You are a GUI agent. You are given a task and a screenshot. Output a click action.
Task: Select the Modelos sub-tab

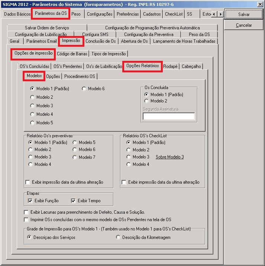(x=34, y=76)
